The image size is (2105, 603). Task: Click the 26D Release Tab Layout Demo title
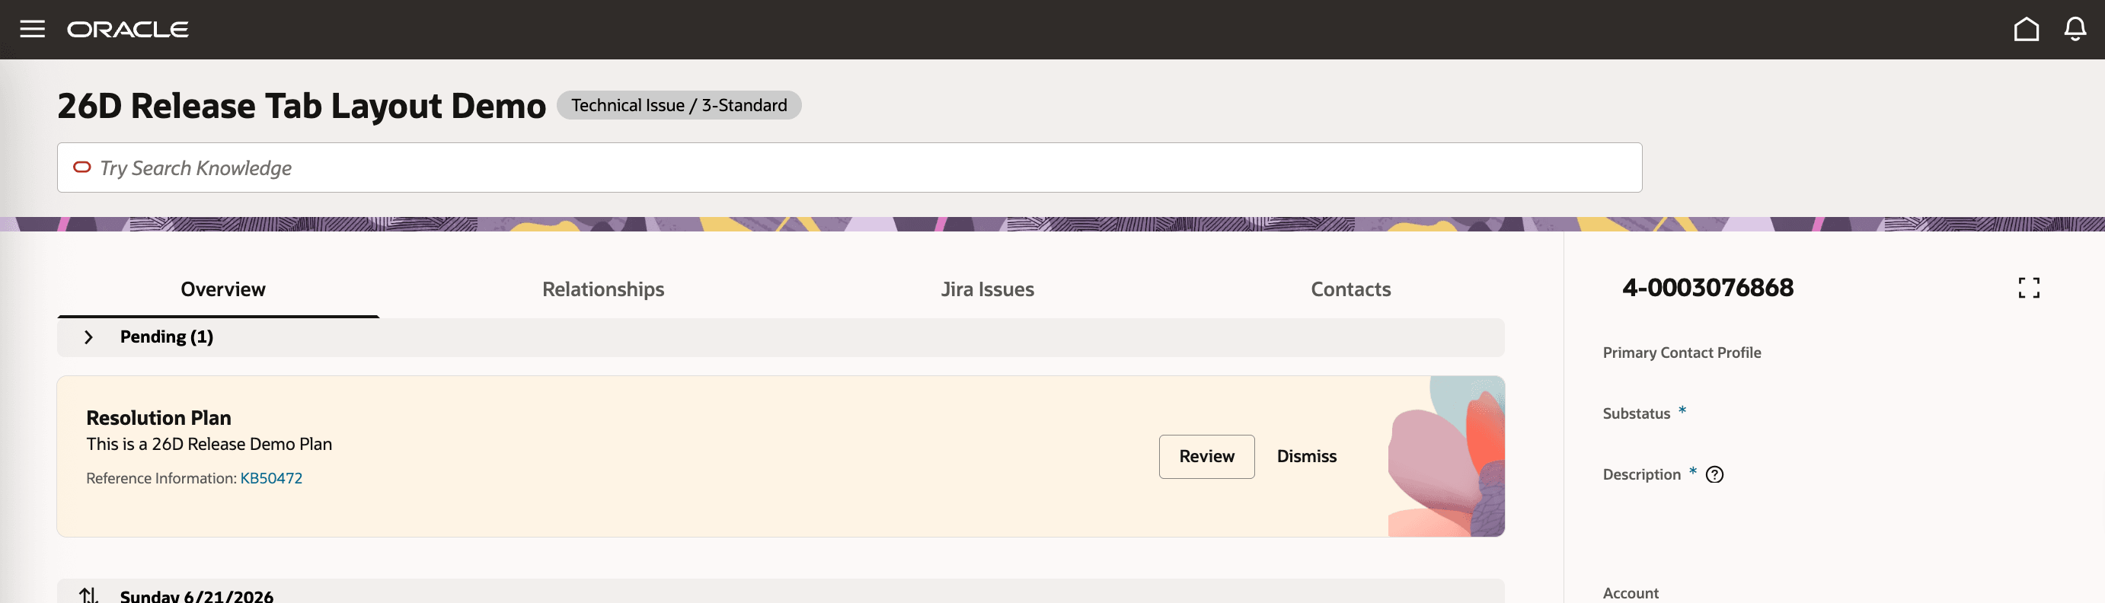[x=302, y=107]
